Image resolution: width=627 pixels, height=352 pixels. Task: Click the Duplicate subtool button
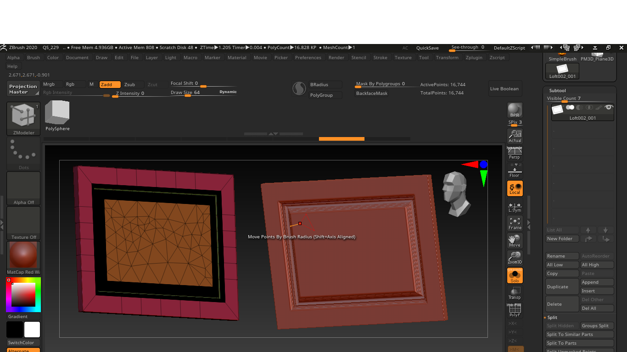tap(562, 287)
